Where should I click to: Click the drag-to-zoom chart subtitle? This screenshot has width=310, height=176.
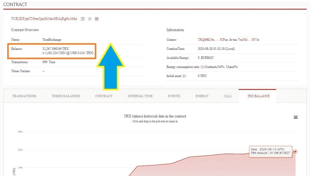155,121
